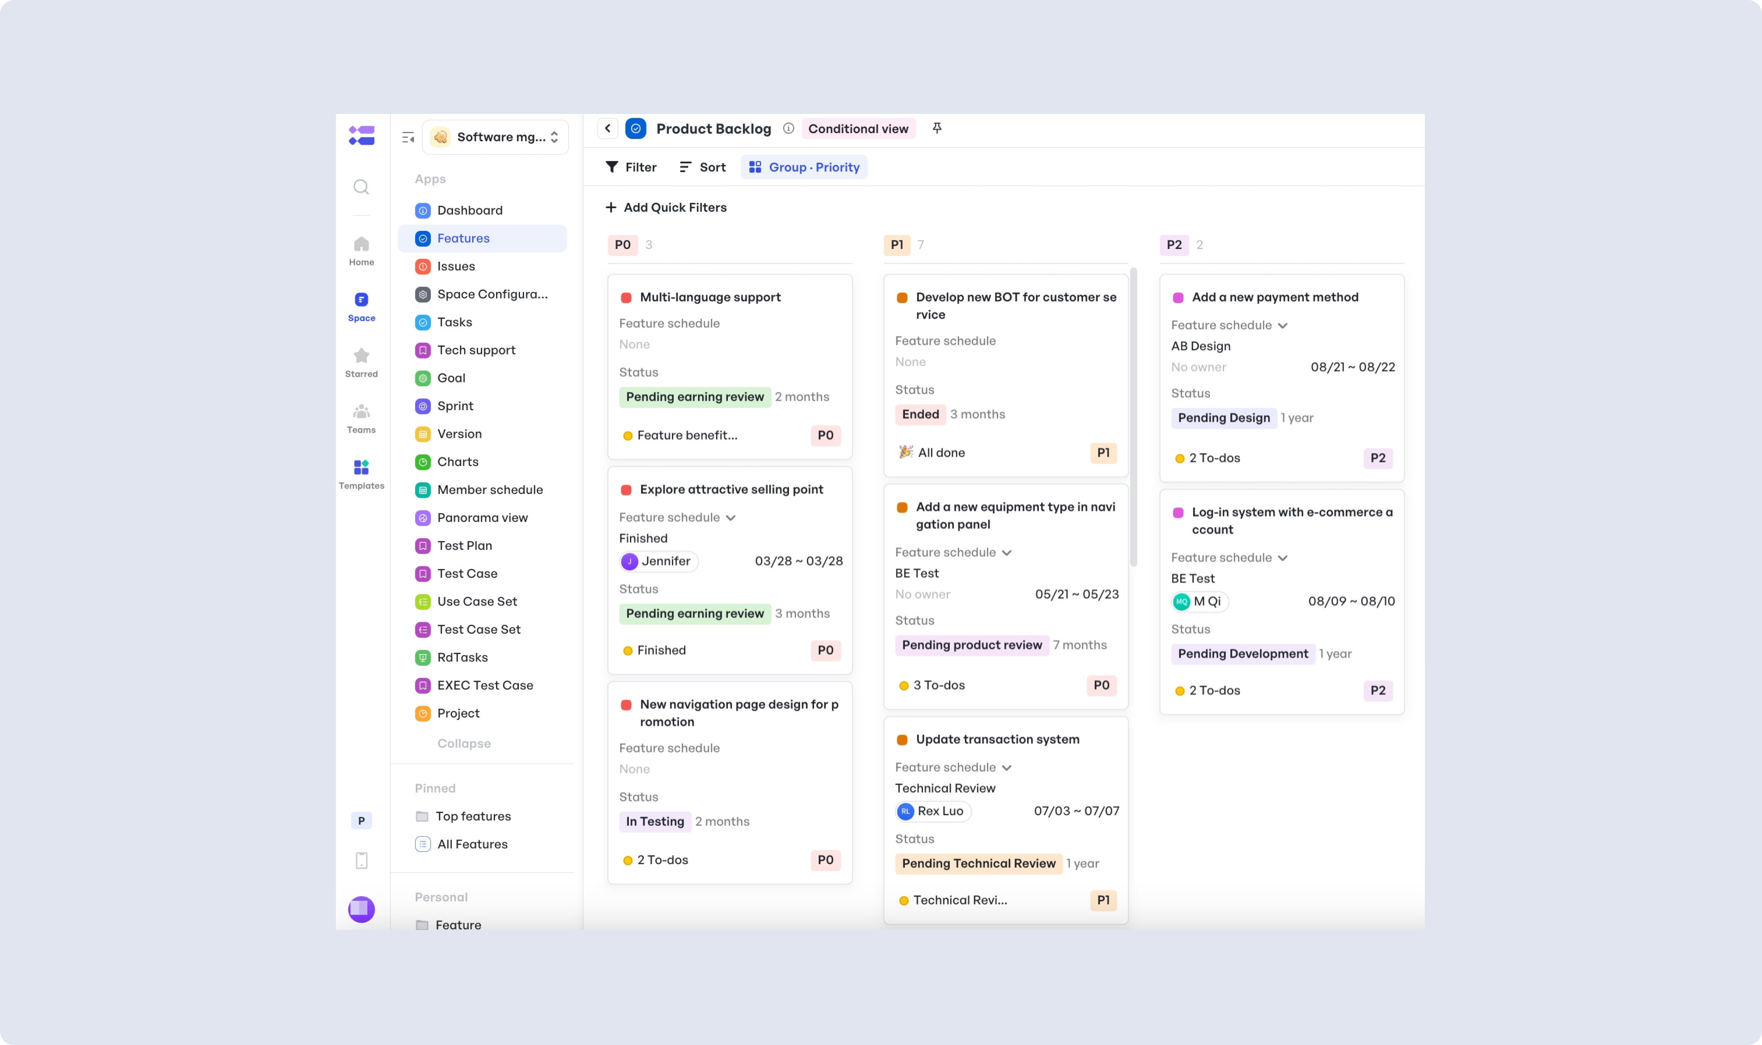Open Use Case Set in the Apps list
The image size is (1762, 1045).
tap(482, 602)
